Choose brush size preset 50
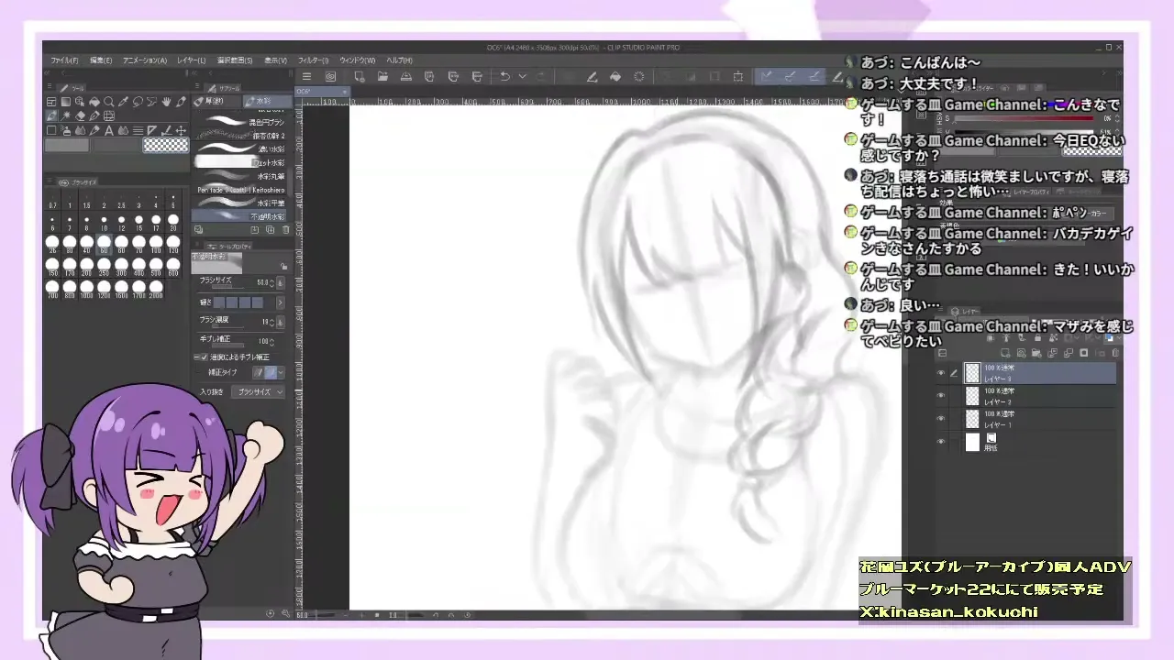The height and width of the screenshot is (660, 1174). pyautogui.click(x=104, y=244)
